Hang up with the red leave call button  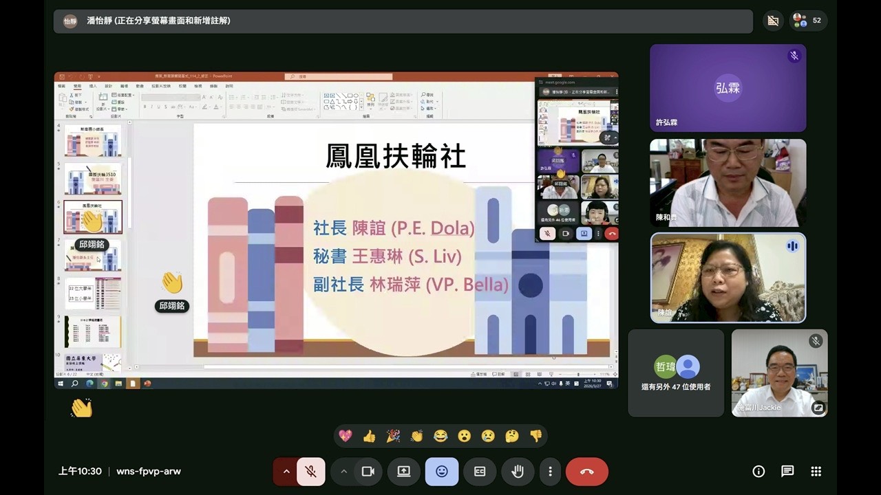(586, 472)
